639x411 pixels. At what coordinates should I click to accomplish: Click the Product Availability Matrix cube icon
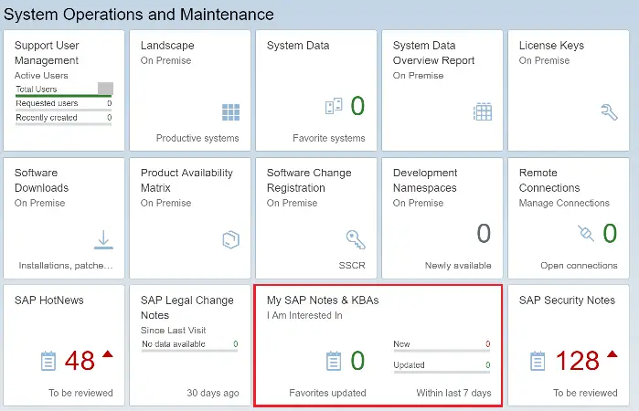tap(230, 239)
